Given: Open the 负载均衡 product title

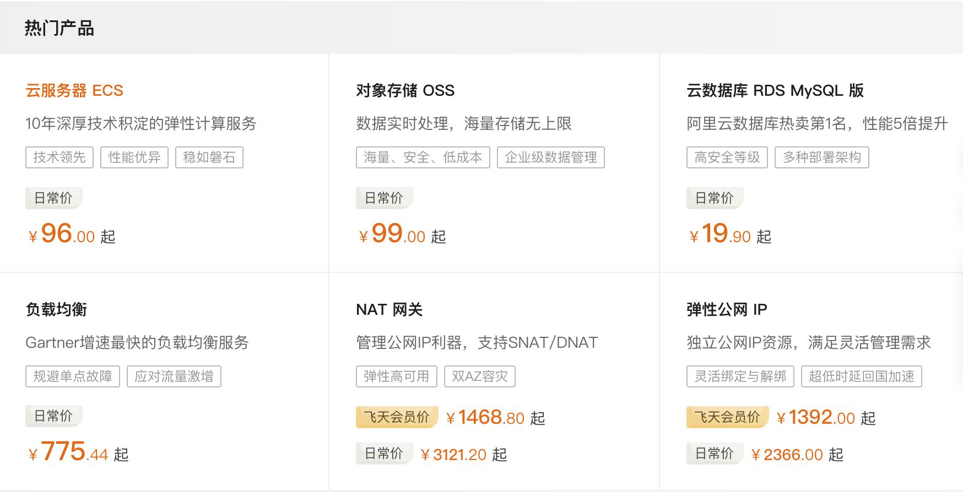Looking at the screenshot, I should click(x=56, y=309).
